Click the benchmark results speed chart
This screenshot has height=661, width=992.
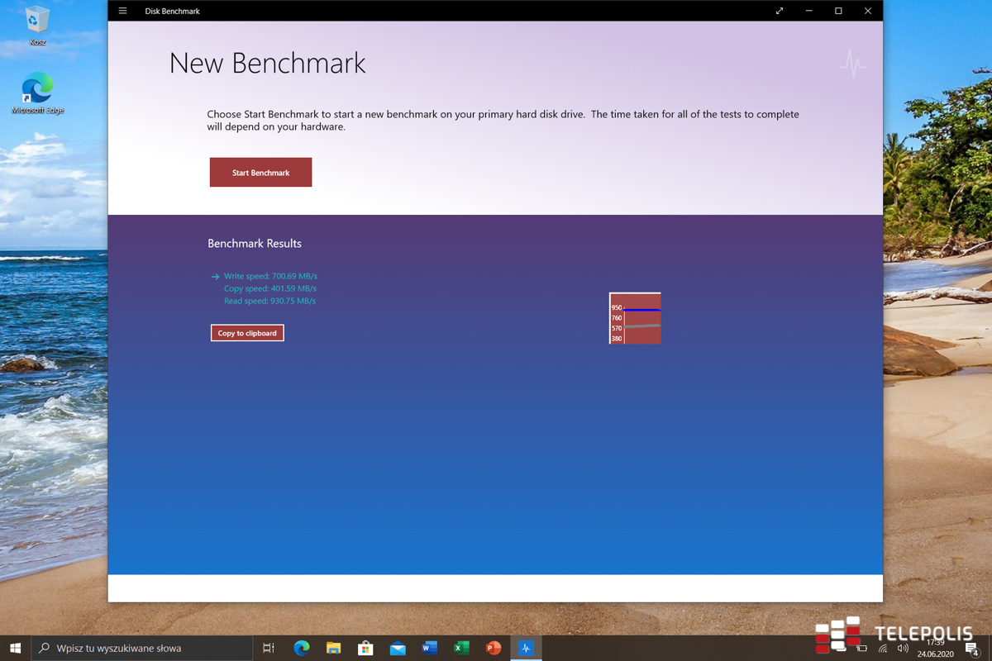pyautogui.click(x=635, y=318)
